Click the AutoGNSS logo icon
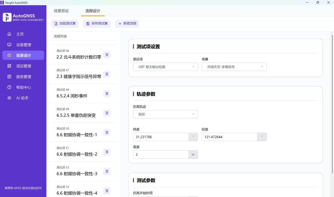The height and width of the screenshot is (197, 334). [x=7, y=17]
